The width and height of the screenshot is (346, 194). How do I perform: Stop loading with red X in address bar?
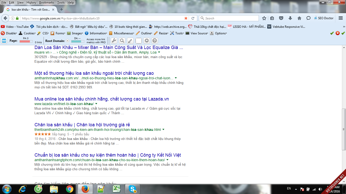tap(186, 18)
